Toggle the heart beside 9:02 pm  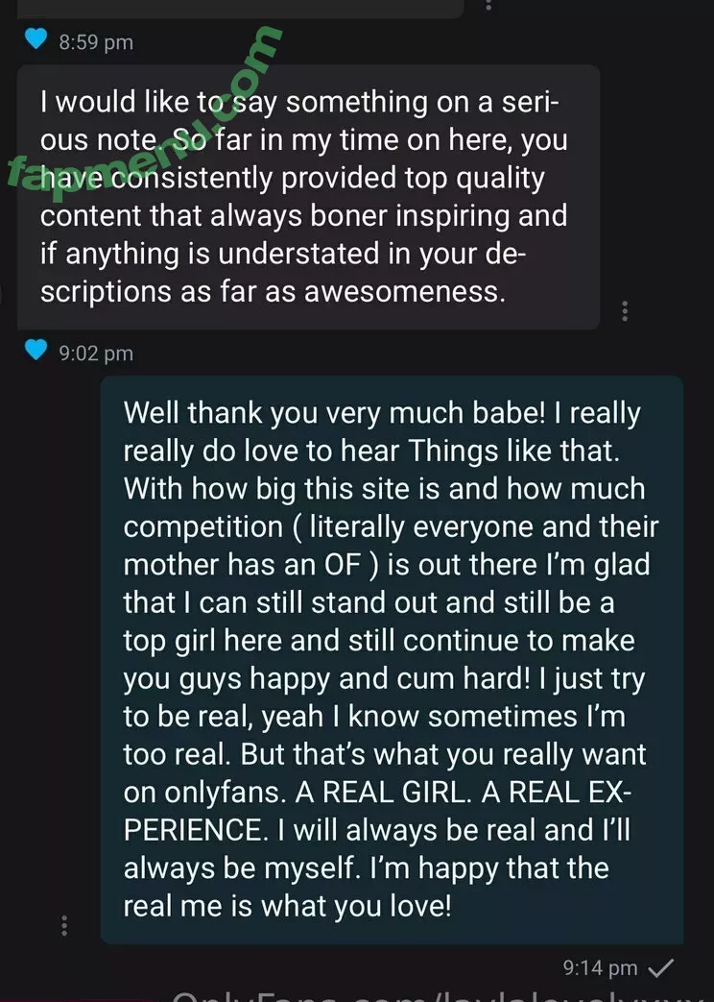coord(36,350)
